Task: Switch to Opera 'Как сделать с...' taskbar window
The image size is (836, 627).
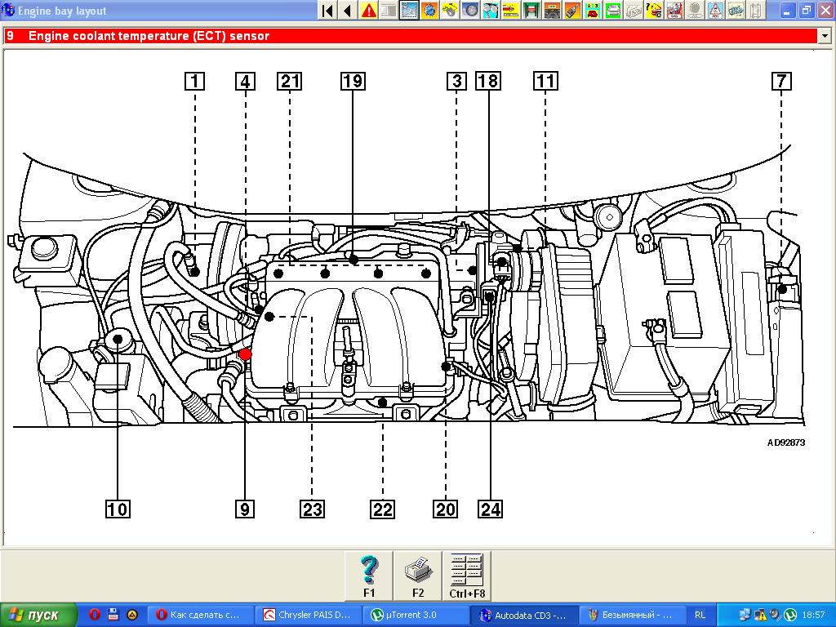Action: coord(199,615)
